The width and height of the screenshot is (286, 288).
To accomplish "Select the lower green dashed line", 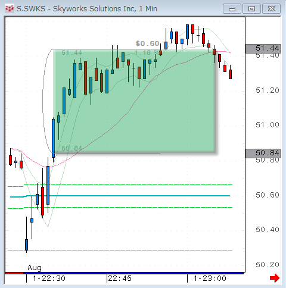I will click(120, 208).
